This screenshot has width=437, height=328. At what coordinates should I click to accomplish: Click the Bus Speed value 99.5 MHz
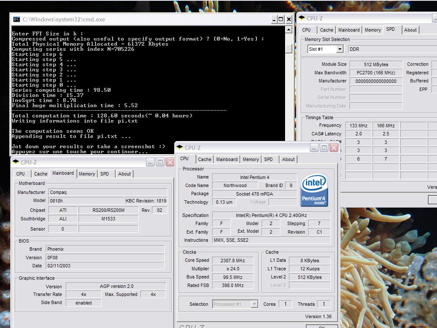[233, 277]
